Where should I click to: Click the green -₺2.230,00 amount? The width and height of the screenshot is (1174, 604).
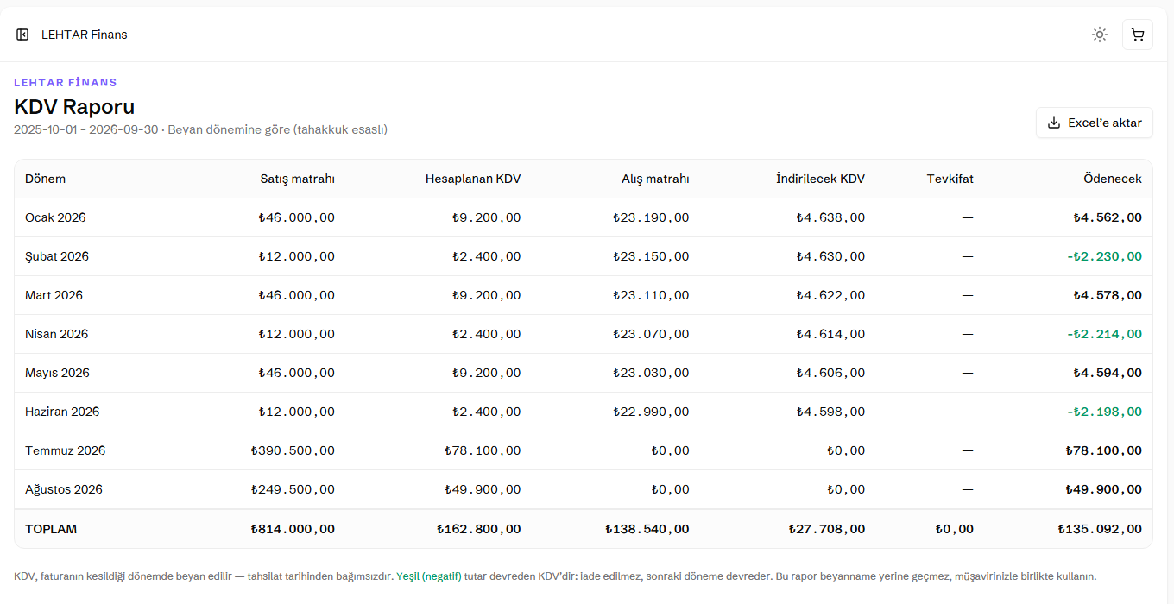pyautogui.click(x=1104, y=256)
